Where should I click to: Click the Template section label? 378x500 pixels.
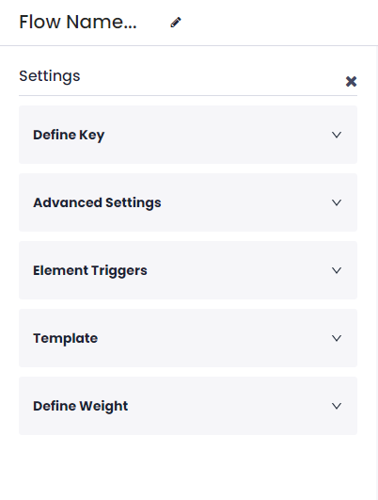pos(65,338)
